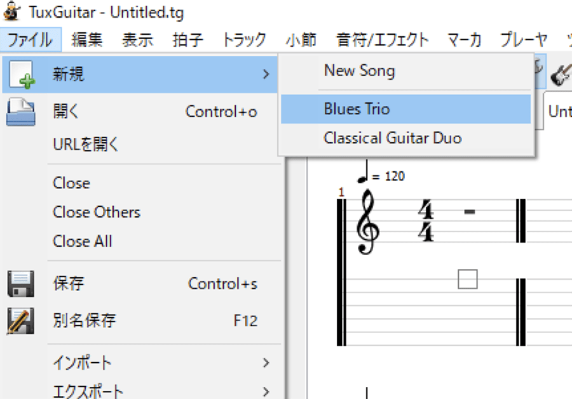Viewport: 572px width, 399px height.
Task: Expand the エクスポート submenu
Action: (x=266, y=391)
